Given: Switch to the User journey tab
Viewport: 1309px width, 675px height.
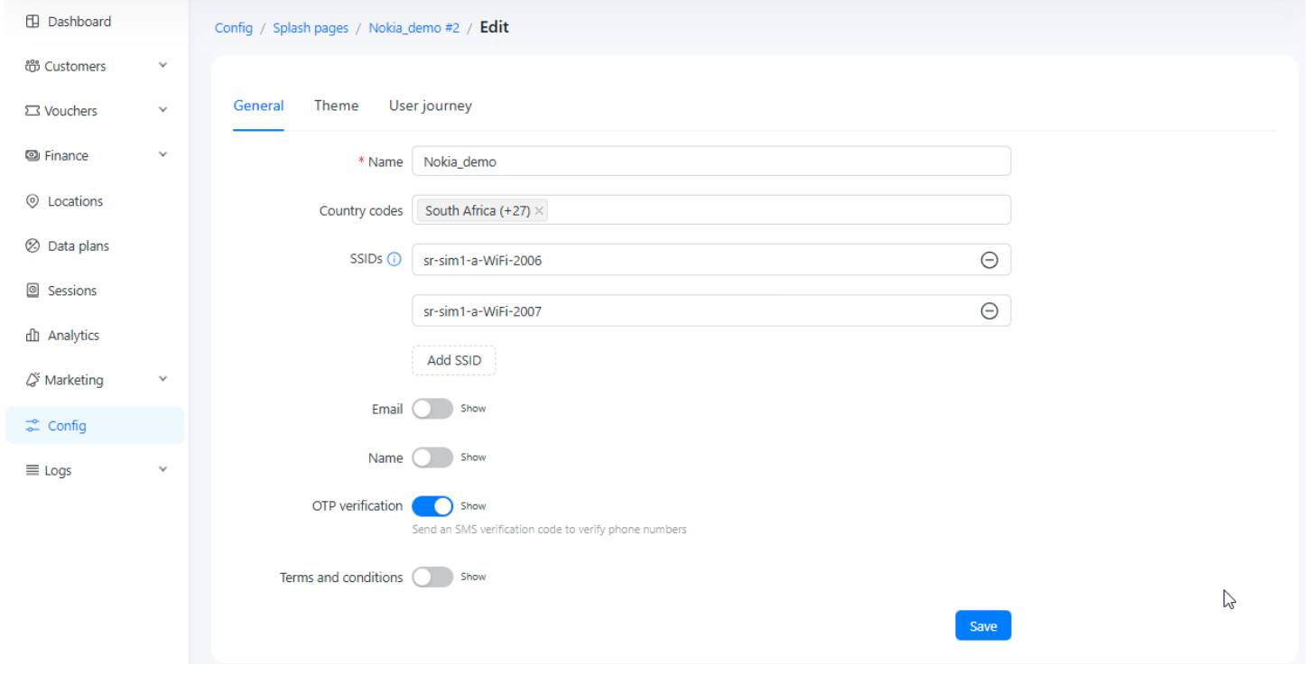Looking at the screenshot, I should [x=431, y=106].
